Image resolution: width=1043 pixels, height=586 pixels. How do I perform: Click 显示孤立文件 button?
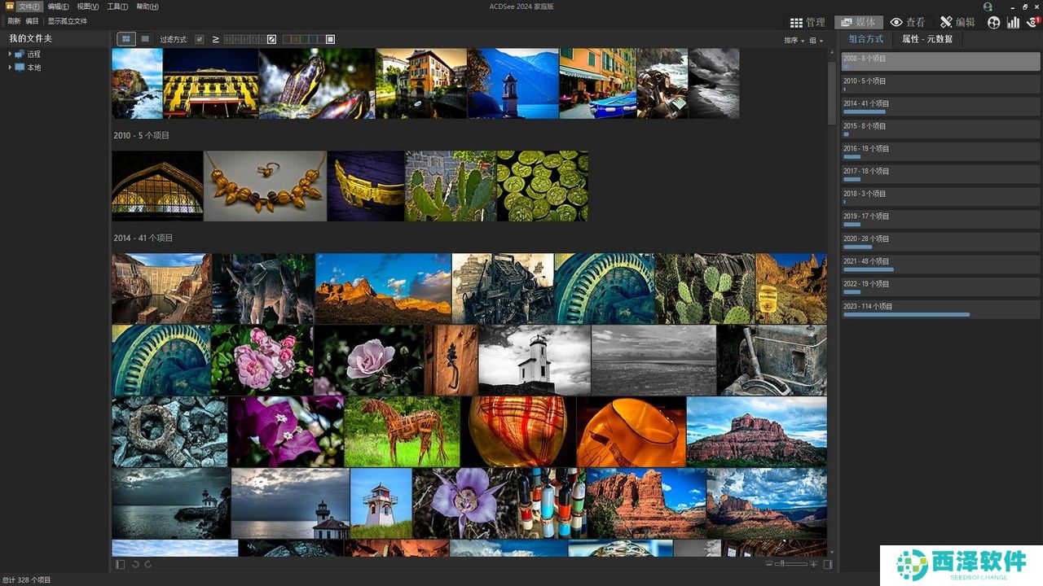coord(68,21)
